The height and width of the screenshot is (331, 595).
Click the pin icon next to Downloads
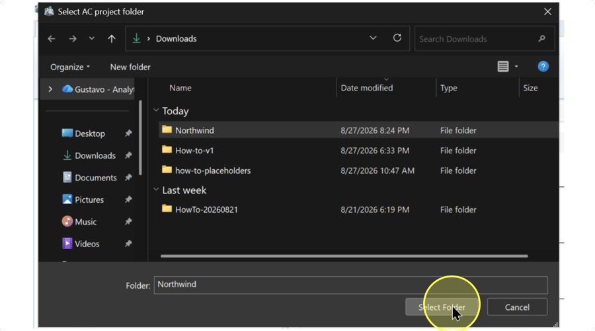(x=128, y=155)
